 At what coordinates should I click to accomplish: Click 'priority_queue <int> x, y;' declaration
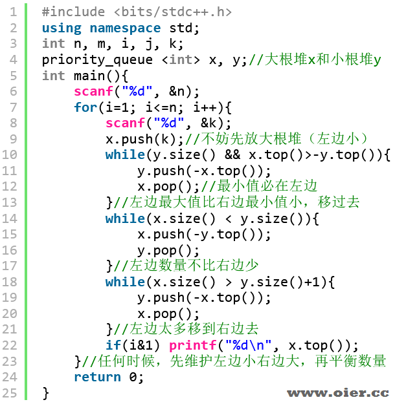(x=144, y=59)
